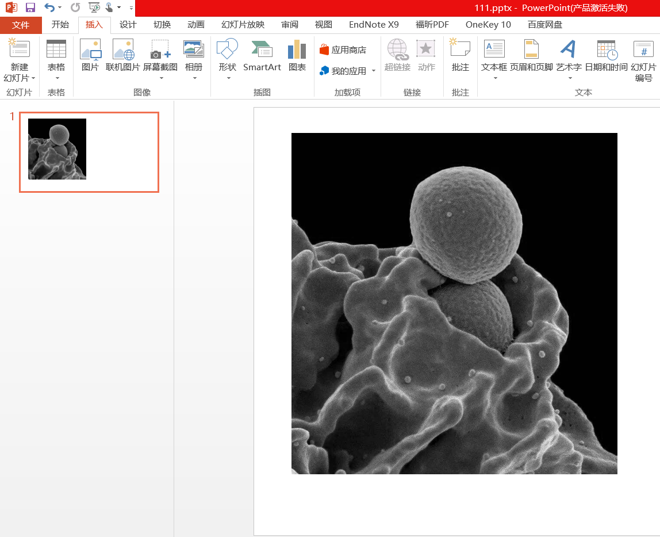Screen dimensions: 660x537
Task: Redo the action with the repeat icon
Action: tap(75, 7)
